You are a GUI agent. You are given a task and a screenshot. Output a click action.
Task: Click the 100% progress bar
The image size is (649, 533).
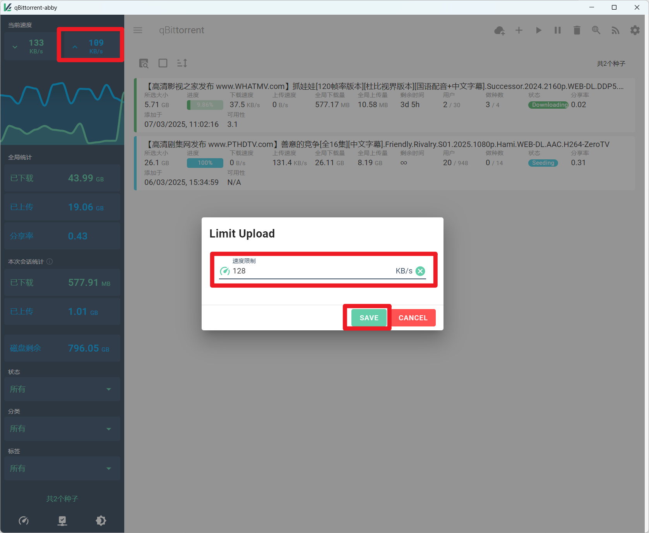coord(205,163)
